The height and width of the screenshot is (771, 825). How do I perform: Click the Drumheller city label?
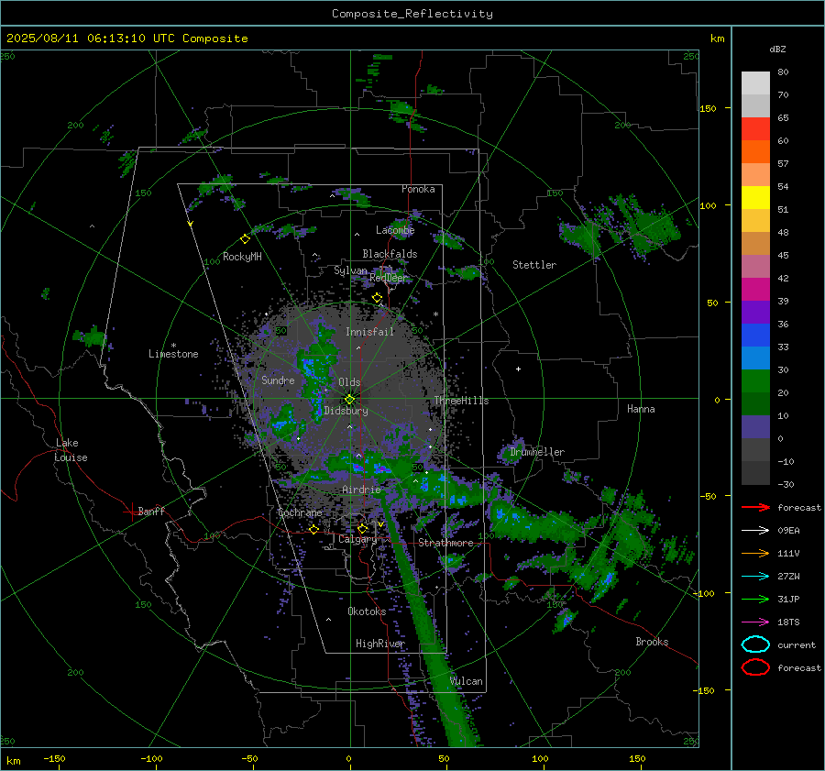537,452
